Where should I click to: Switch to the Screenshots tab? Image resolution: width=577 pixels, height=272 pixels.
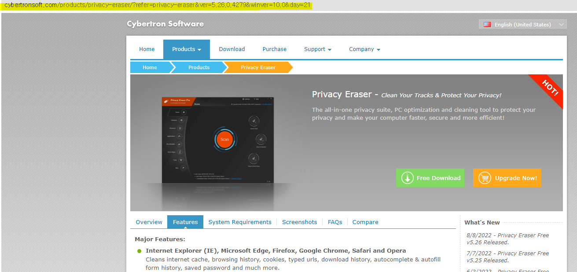[x=300, y=222]
